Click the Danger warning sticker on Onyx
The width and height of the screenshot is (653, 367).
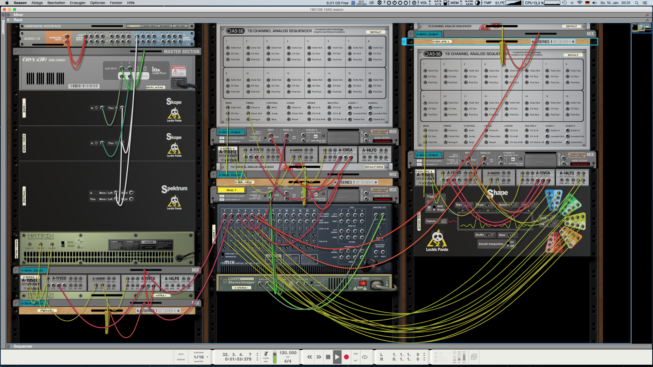[x=179, y=70]
